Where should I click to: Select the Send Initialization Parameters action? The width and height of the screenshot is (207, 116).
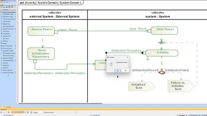click(x=41, y=54)
